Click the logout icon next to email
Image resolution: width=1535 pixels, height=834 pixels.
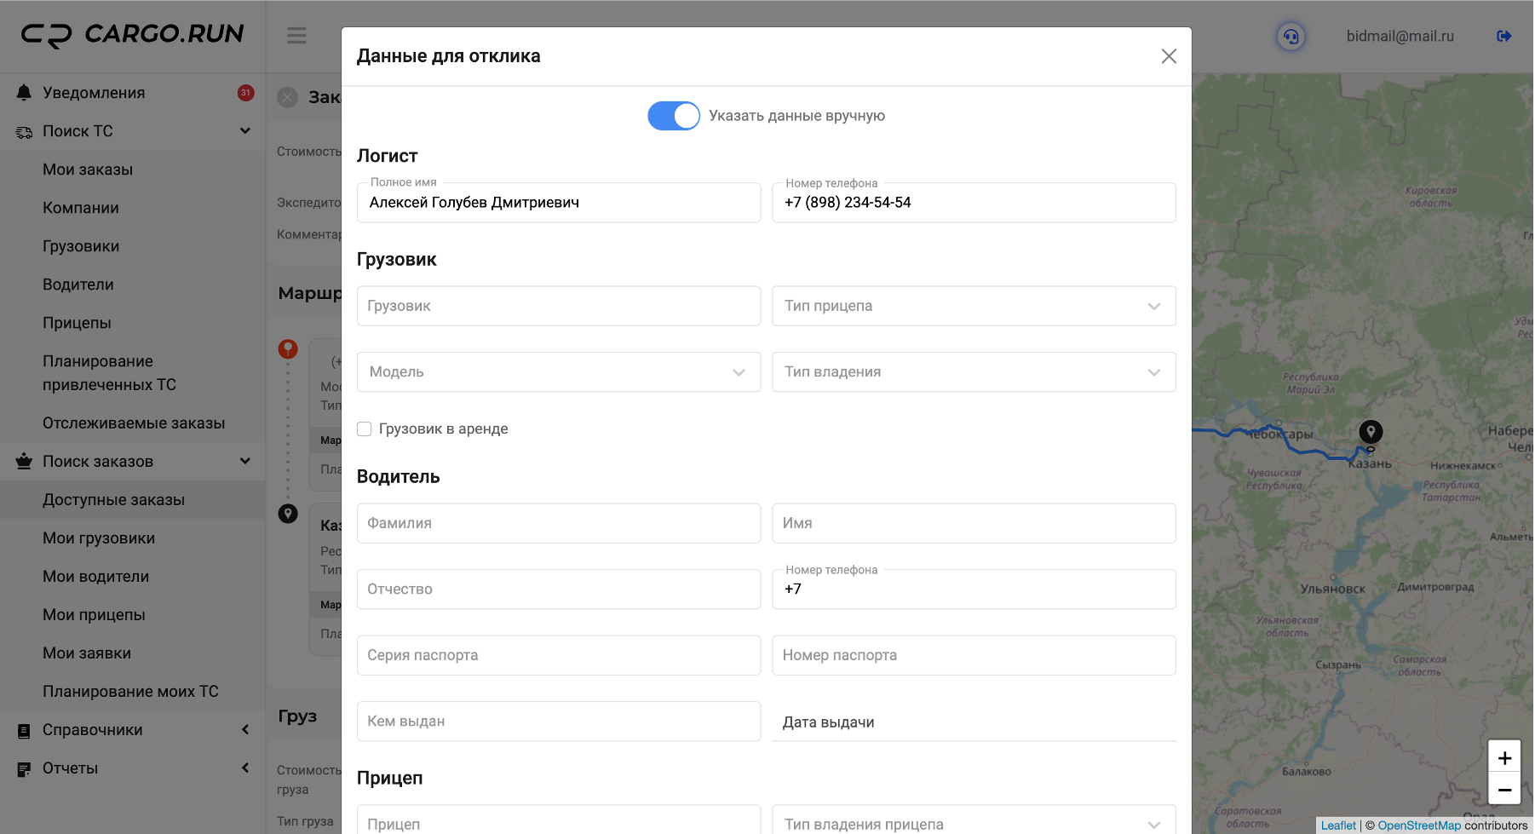click(x=1503, y=36)
